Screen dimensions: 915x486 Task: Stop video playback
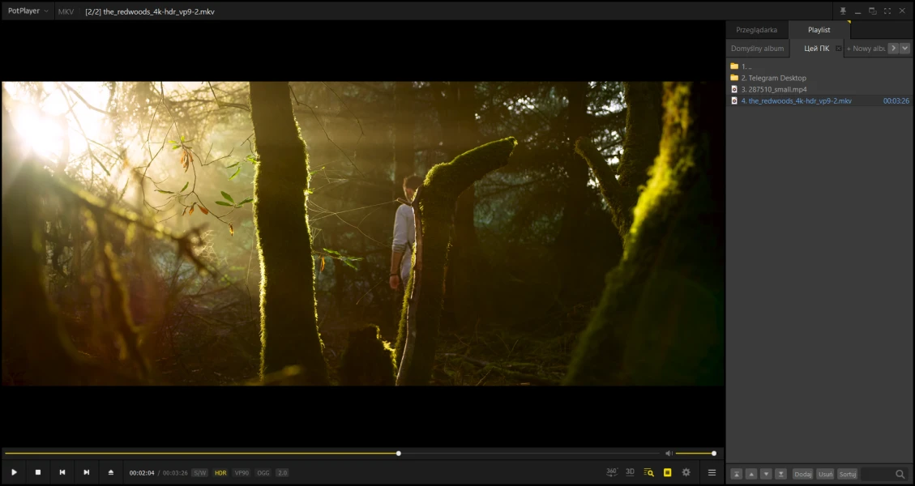(x=38, y=472)
